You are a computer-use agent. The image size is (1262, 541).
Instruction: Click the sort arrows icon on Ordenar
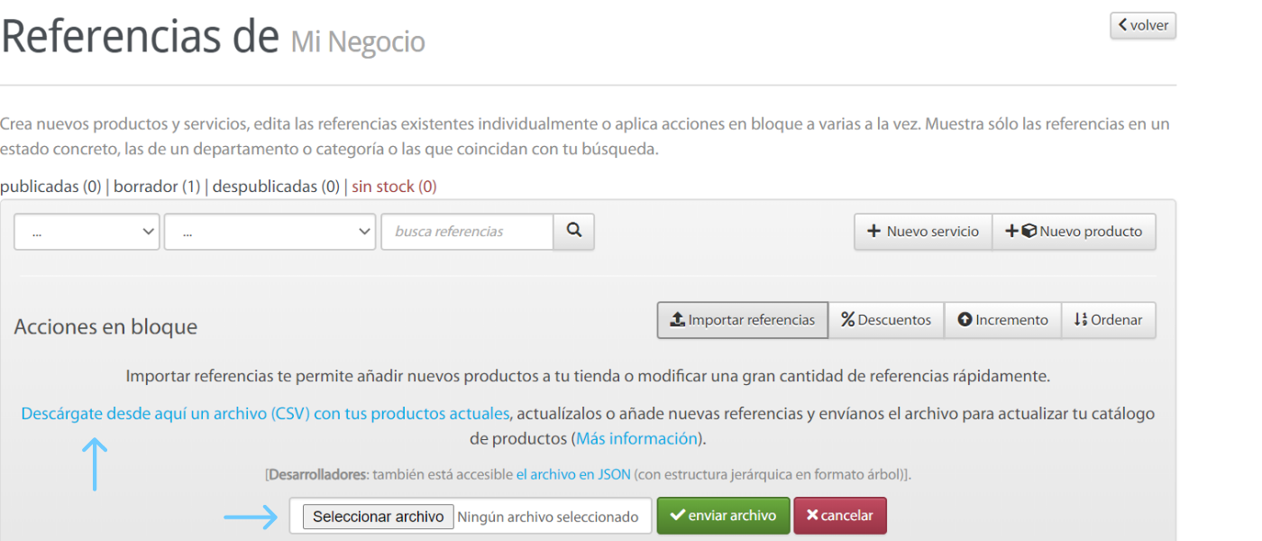pos(1081,320)
